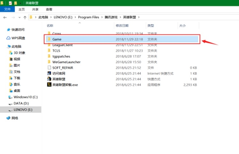Viewport: 239px width, 154px height.
Task: Open 视频 folder in the sidebar
Action: [17, 59]
